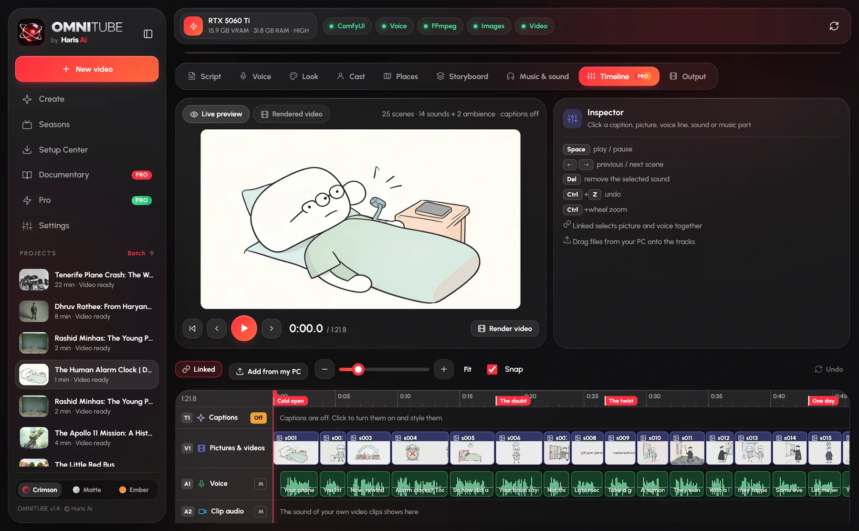Click New video button
Screen dimensions: 859x531
point(87,69)
